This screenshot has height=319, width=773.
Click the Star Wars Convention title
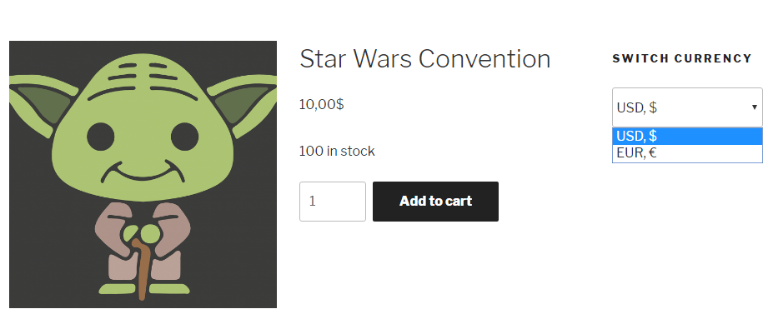tap(424, 59)
